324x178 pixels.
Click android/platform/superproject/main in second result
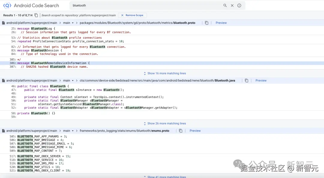point(31,81)
